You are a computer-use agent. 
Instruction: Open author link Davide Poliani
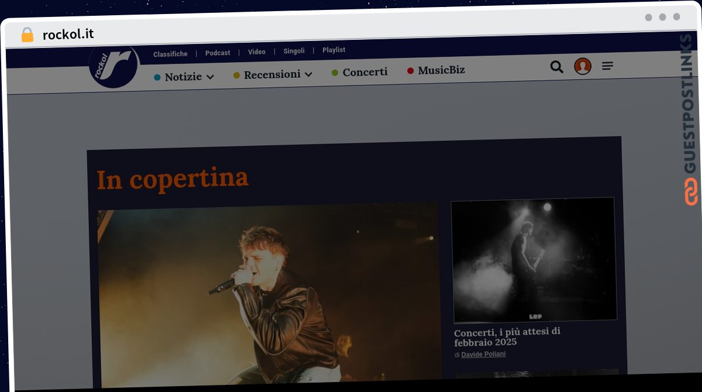point(483,355)
